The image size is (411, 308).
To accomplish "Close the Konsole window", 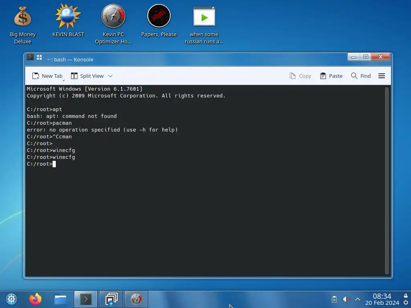I will click(381, 57).
